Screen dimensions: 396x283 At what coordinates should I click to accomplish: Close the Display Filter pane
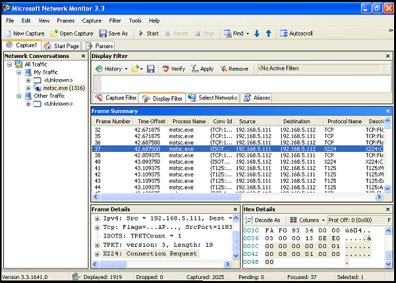[x=388, y=56]
